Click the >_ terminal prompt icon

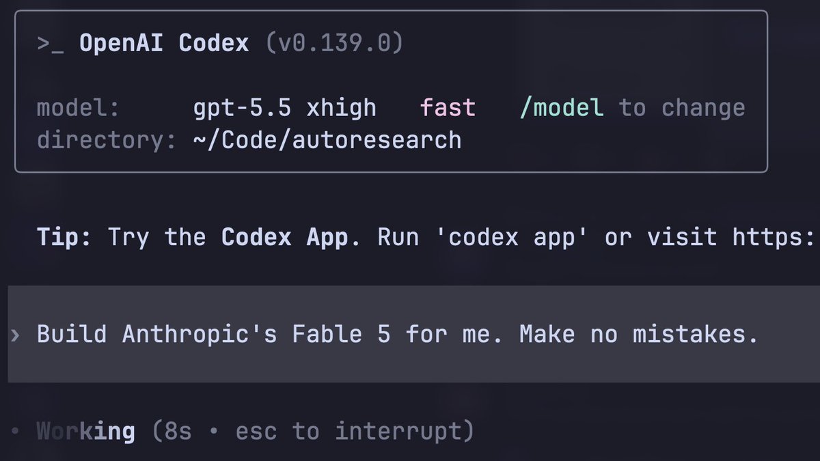pyautogui.click(x=51, y=44)
